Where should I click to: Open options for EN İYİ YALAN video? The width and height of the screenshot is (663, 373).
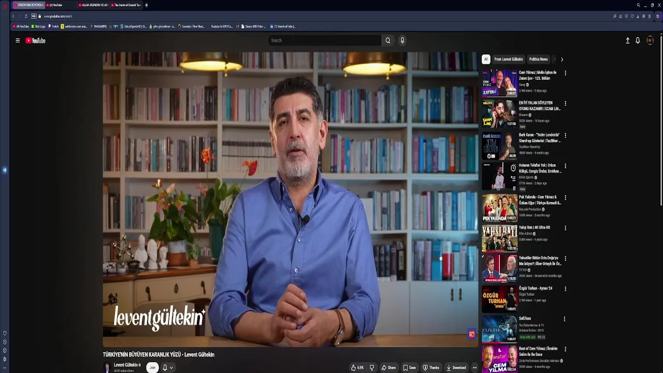click(x=565, y=104)
